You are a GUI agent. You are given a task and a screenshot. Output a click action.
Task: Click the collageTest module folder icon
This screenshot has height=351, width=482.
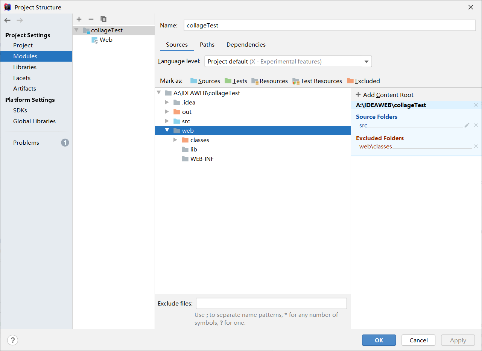86,30
